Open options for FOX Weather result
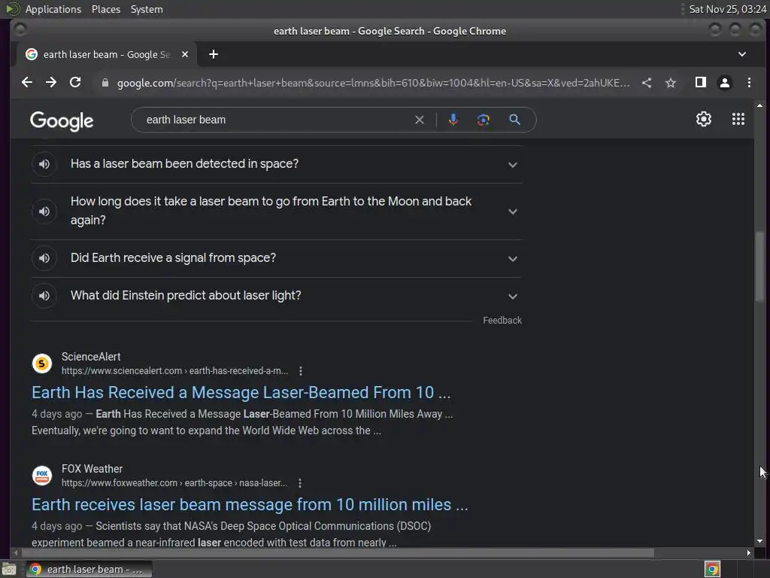 pyautogui.click(x=300, y=483)
